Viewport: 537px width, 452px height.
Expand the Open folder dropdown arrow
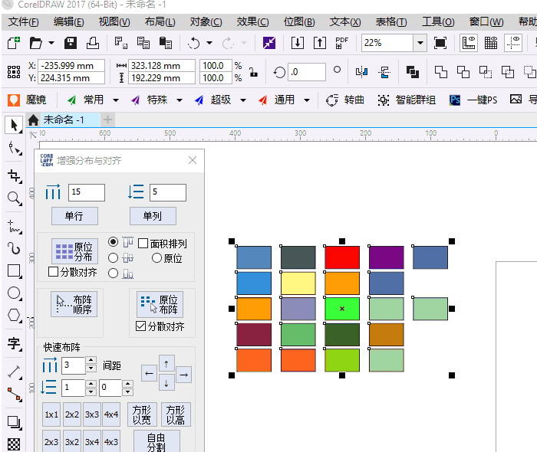coord(51,43)
